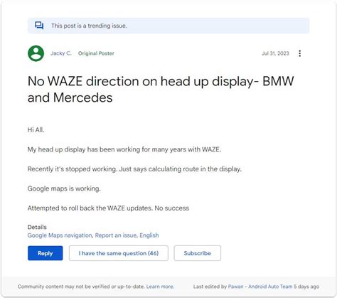Click the 'English' language link
This screenshot has width=337, height=298.
click(x=149, y=235)
